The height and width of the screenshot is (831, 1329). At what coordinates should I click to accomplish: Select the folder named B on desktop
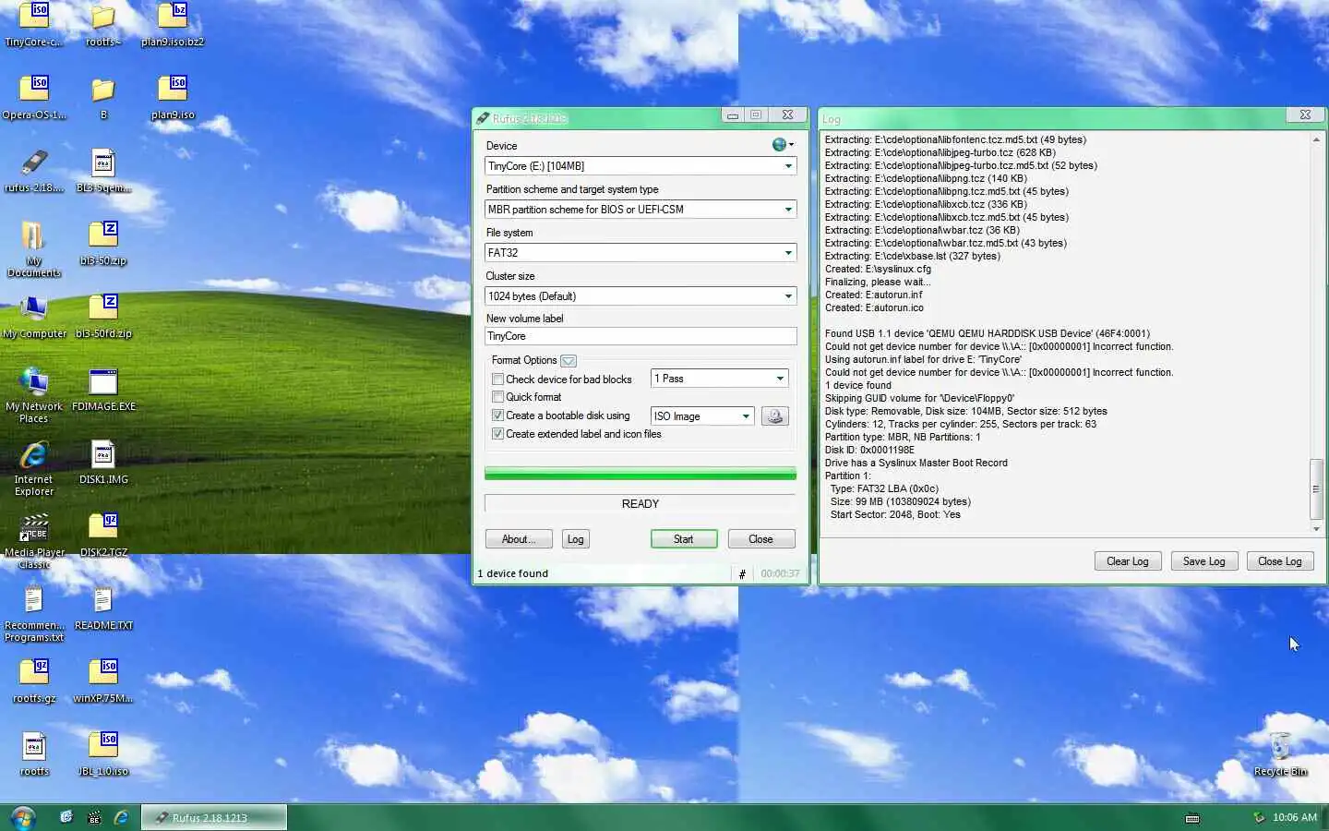[x=103, y=97]
